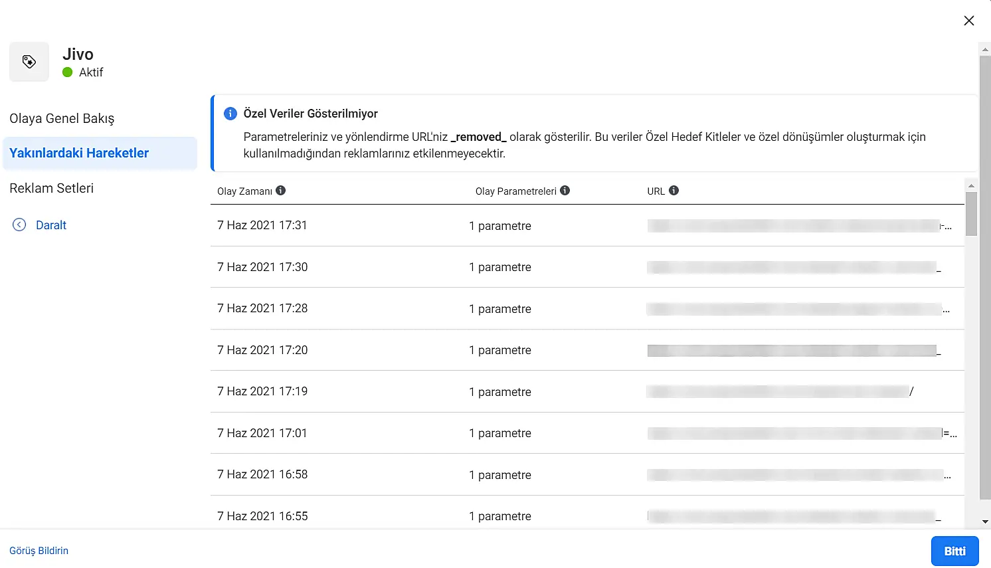Click the Daralt collapse arrow icon
Image resolution: width=991 pixels, height=568 pixels.
19,225
